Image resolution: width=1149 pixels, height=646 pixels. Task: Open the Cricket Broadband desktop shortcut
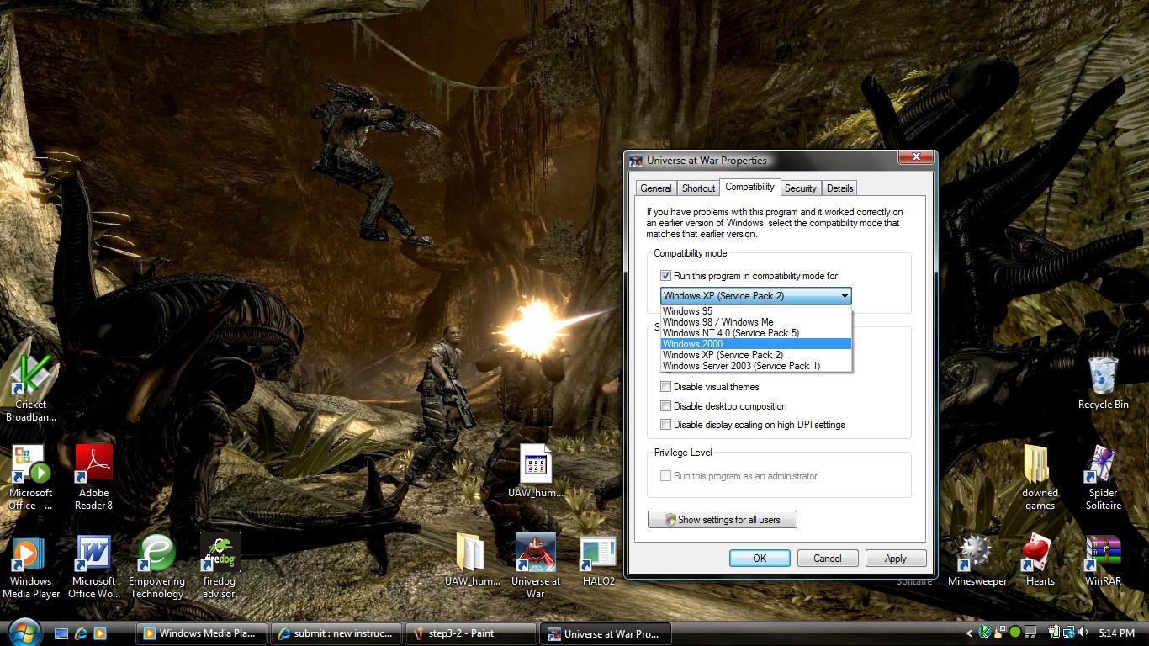coord(31,388)
